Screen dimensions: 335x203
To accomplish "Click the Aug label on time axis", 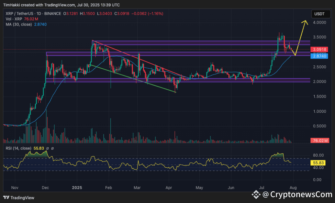I will coord(293,188).
